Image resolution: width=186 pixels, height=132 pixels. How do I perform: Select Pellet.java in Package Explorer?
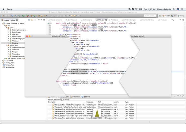(x=15, y=41)
